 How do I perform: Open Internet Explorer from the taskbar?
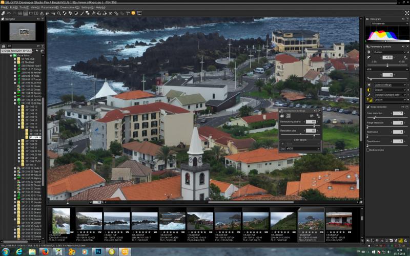pos(19,252)
